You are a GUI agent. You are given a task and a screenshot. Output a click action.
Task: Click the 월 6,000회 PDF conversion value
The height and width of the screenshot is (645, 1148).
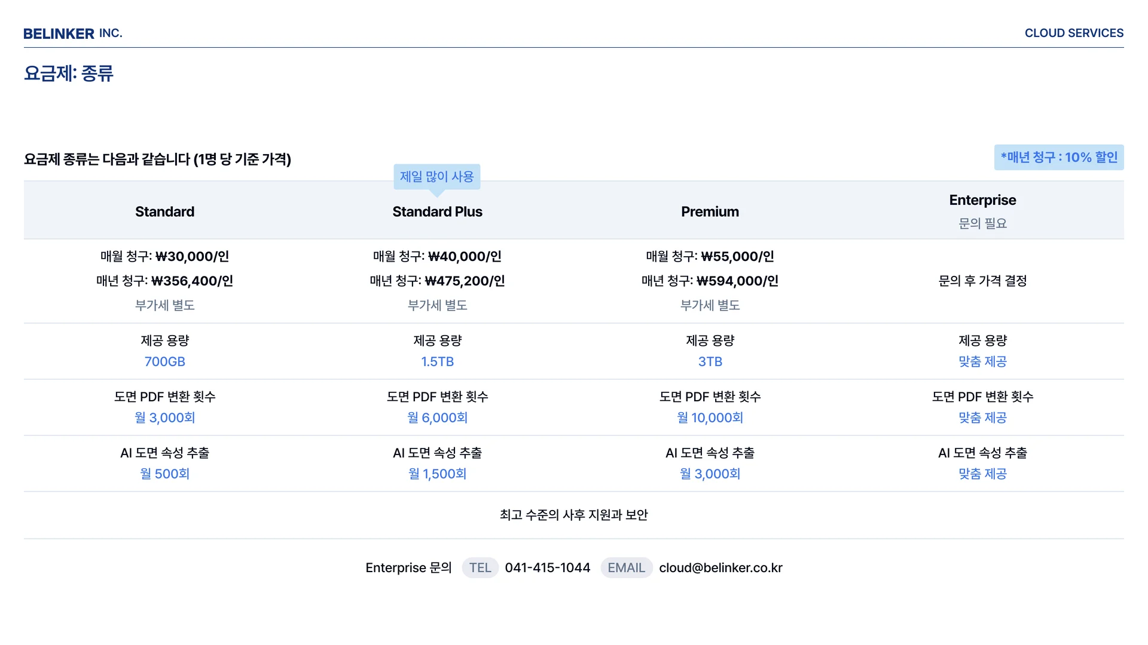437,418
